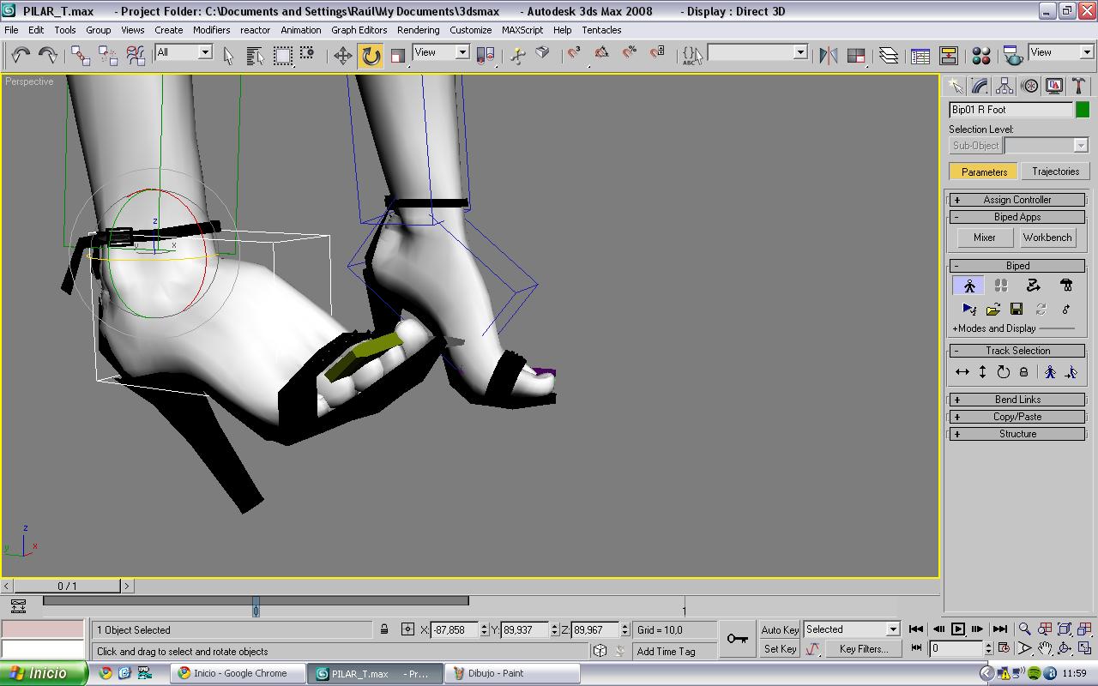Toggle the Window/Crossing selection mode
The image size is (1098, 686).
coord(307,55)
